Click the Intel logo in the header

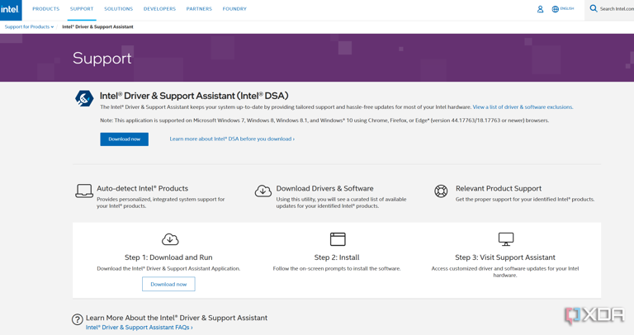10,9
